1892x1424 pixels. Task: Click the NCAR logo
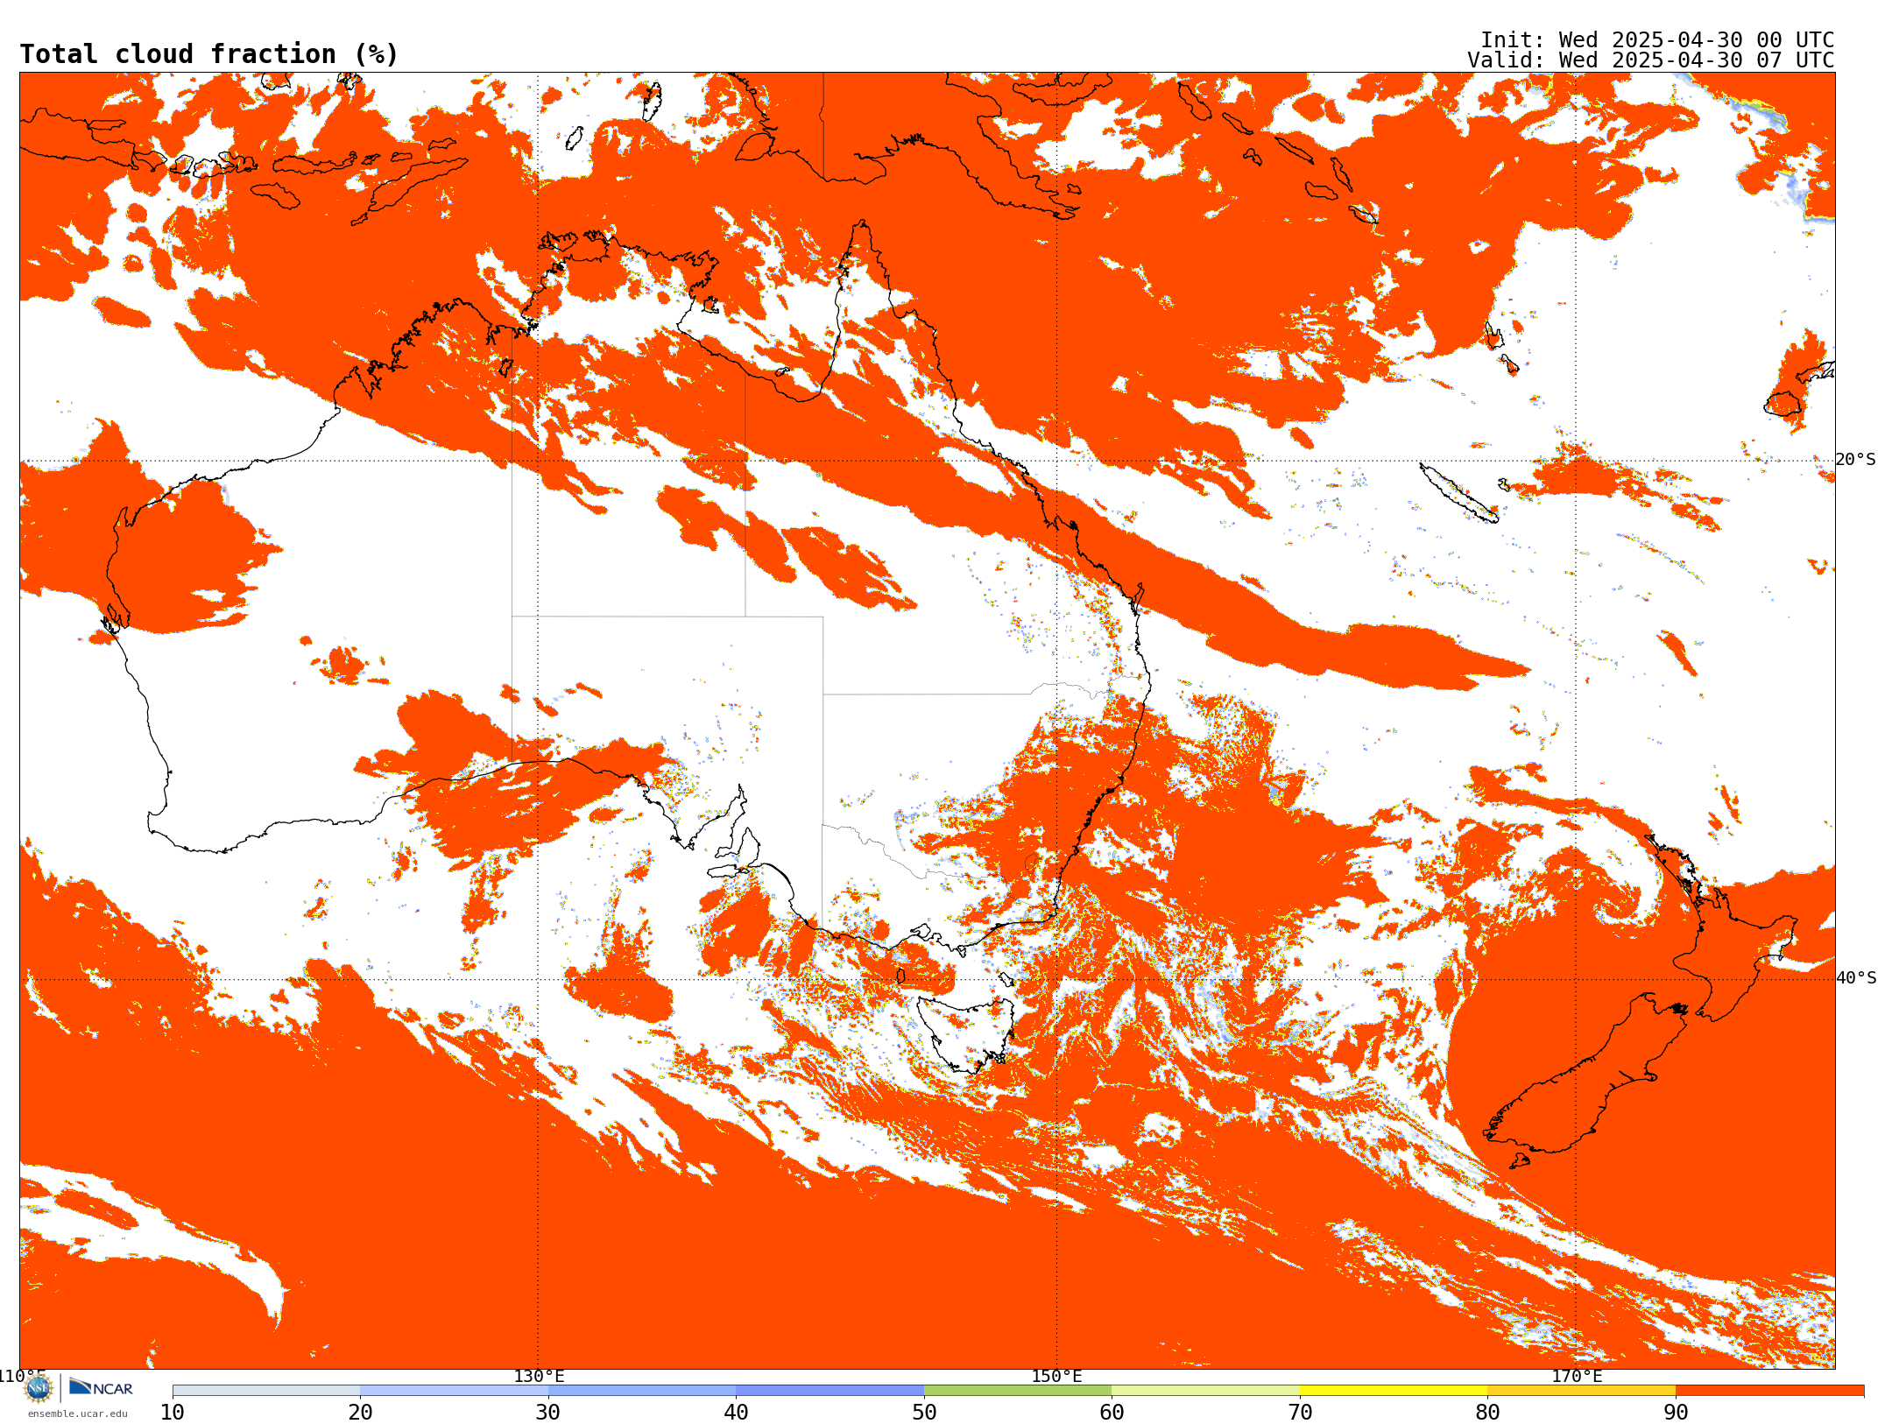click(x=101, y=1387)
